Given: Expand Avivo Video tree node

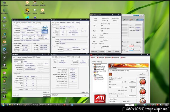Looking at the screenshot, I should pos(93,76).
